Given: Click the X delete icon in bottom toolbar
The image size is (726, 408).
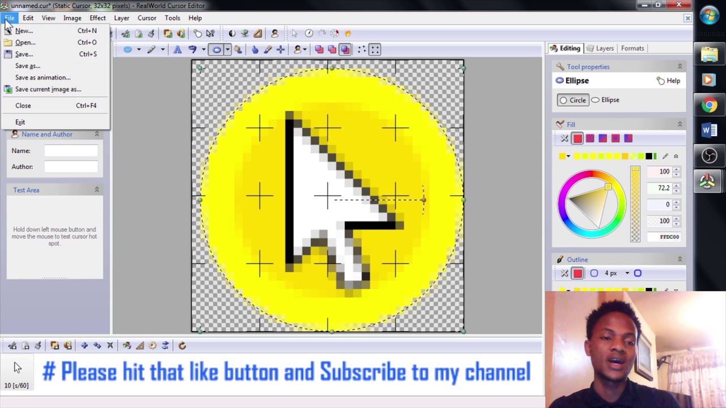Looking at the screenshot, I should coord(110,345).
